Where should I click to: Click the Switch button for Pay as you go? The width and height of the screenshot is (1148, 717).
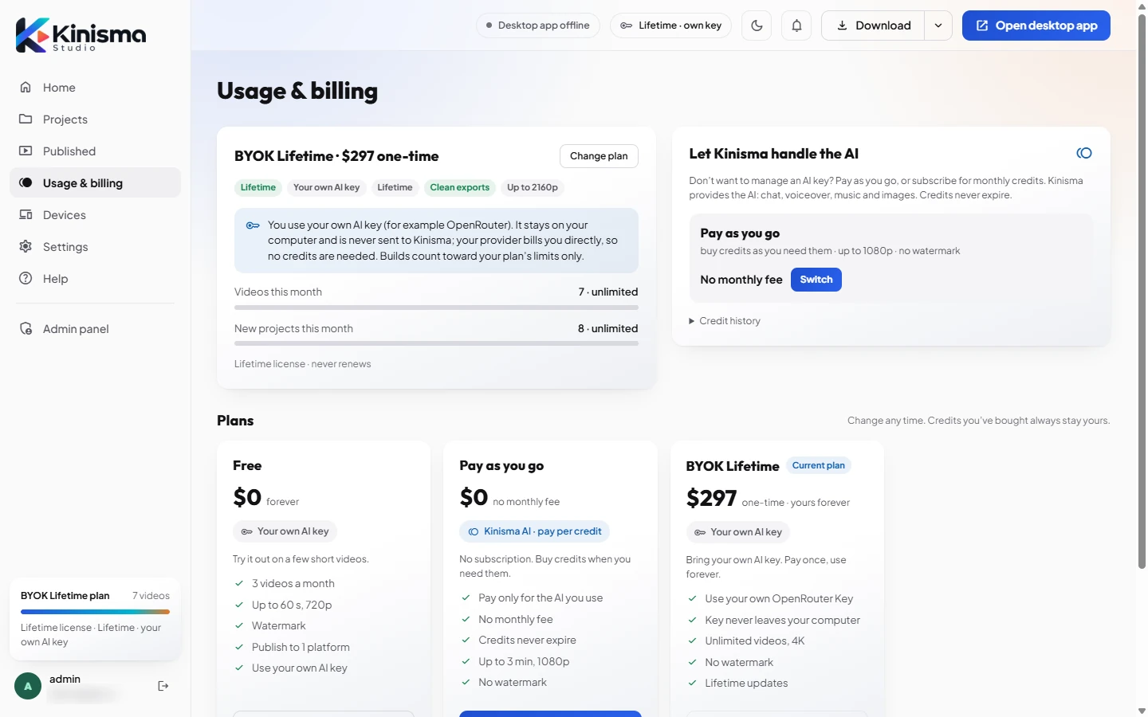816,280
